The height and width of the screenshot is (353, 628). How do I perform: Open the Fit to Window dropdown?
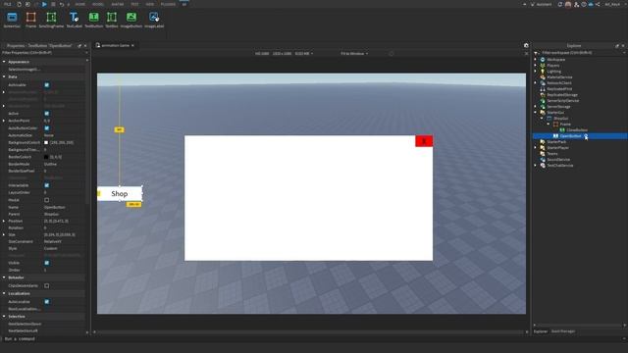[x=354, y=53]
